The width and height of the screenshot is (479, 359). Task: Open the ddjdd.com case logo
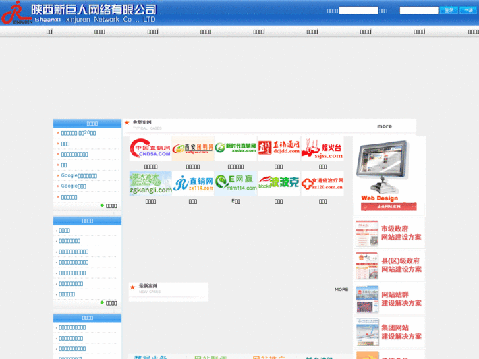(279, 149)
